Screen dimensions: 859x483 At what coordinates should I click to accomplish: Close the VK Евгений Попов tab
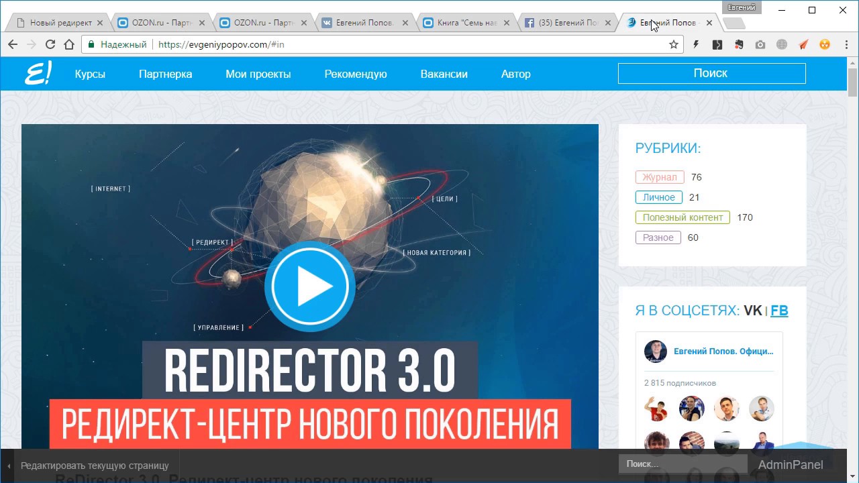[405, 23]
